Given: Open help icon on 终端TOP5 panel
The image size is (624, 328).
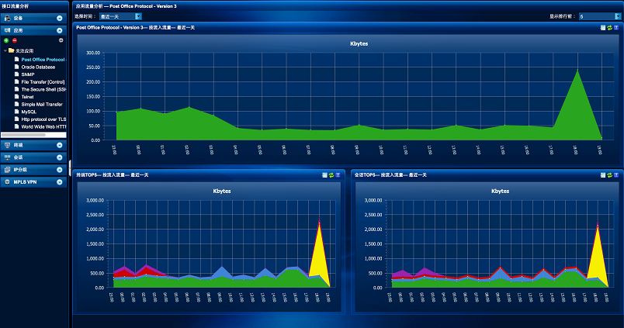Looking at the screenshot, I should pyautogui.click(x=338, y=175).
